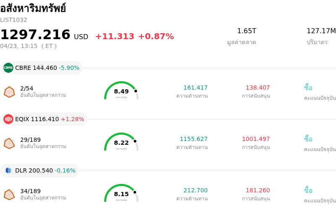Click the 8.22 score gauge for EQIX
The height and width of the screenshot is (210, 336).
point(121,142)
